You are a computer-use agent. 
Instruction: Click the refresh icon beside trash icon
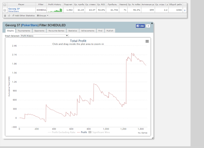pyautogui.click(x=9, y=16)
